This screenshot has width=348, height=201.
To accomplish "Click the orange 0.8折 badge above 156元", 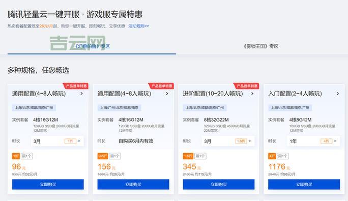I will (103, 156).
